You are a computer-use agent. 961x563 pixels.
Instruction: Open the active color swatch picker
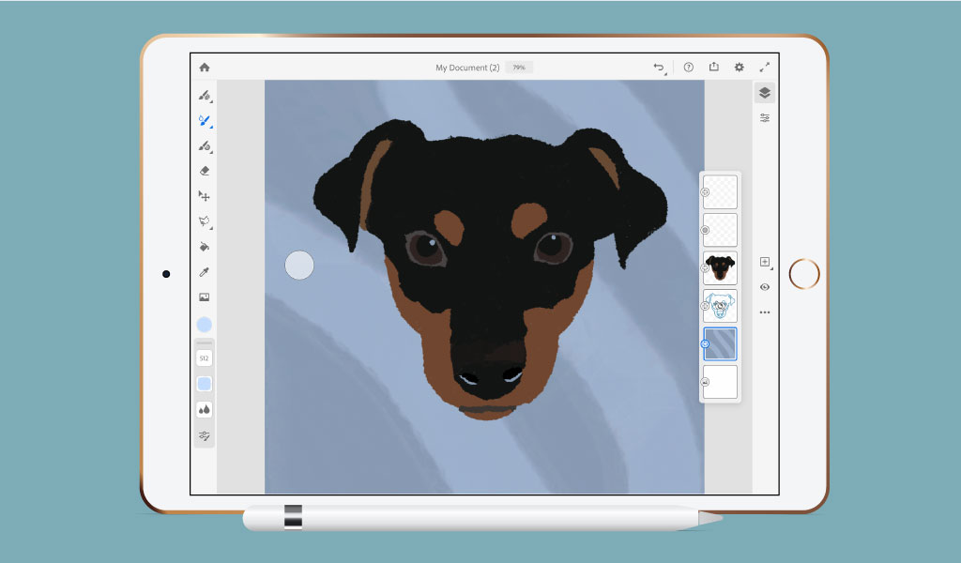pyautogui.click(x=205, y=324)
